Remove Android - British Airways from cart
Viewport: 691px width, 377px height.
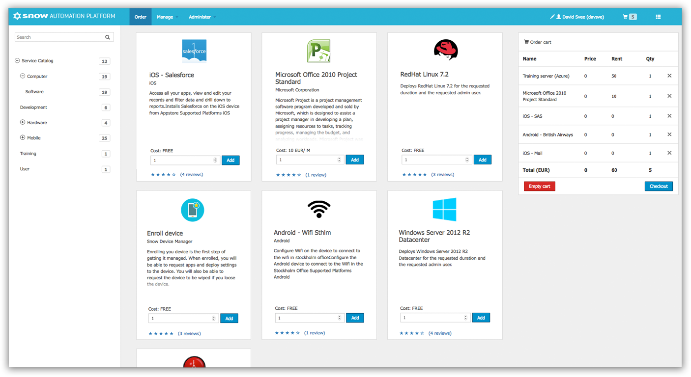pyautogui.click(x=669, y=135)
